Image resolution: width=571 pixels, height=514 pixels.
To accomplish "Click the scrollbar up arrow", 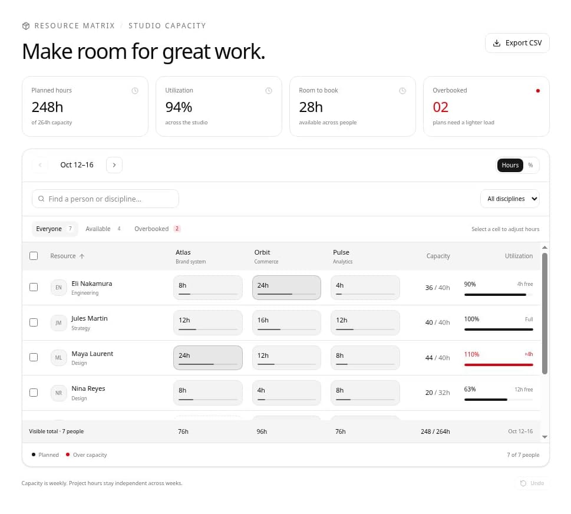I will [x=545, y=248].
